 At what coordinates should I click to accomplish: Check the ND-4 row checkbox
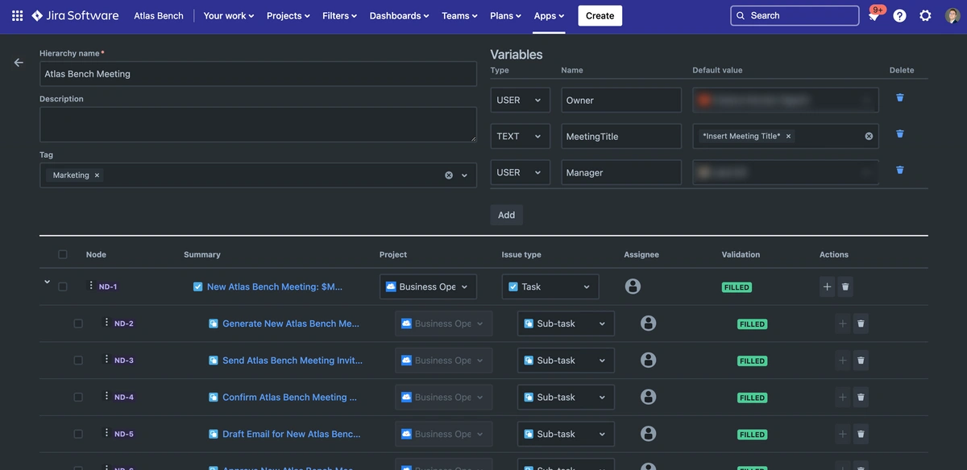(78, 397)
